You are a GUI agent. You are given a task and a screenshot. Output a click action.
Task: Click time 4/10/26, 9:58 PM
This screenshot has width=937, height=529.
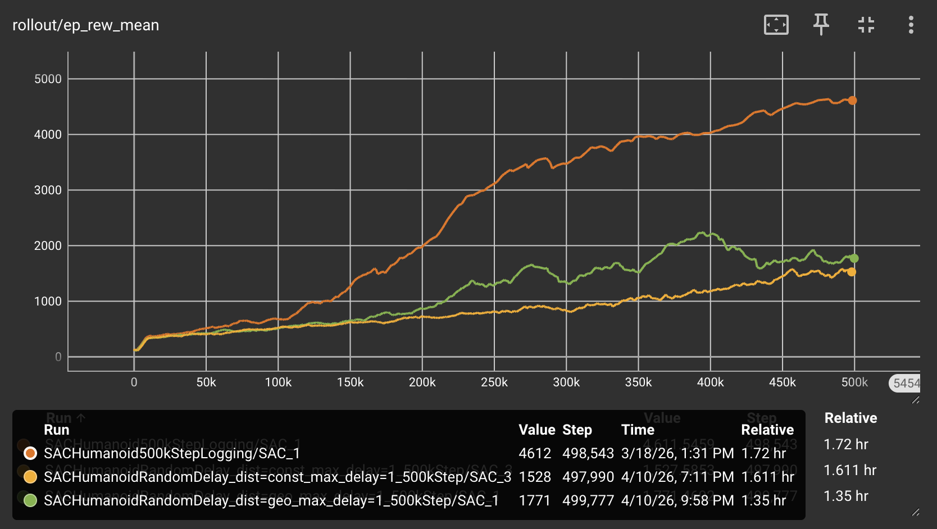point(677,500)
